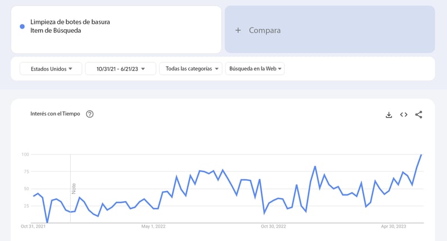Select the Apr 30, 2023 axis label
Screen dimensions: 447x241
394,227
